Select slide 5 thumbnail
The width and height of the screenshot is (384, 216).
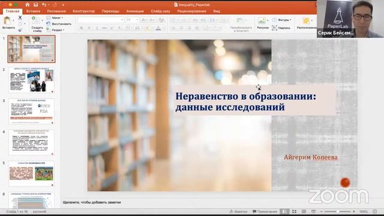coord(32,173)
